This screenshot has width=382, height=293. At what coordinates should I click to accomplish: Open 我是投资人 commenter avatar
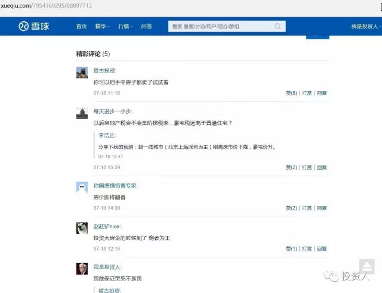pyautogui.click(x=82, y=269)
